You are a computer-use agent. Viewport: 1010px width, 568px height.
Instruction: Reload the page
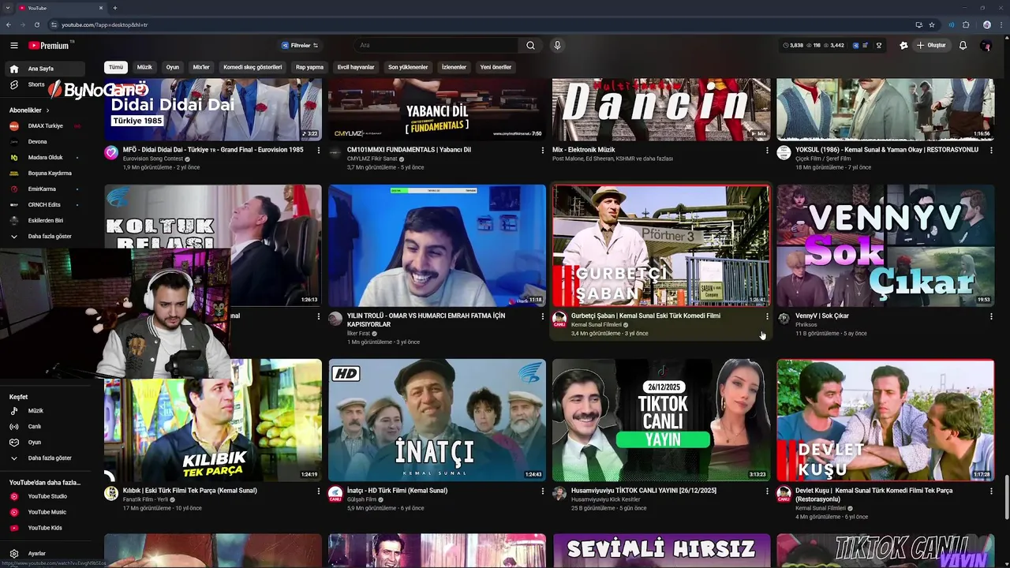pos(36,24)
